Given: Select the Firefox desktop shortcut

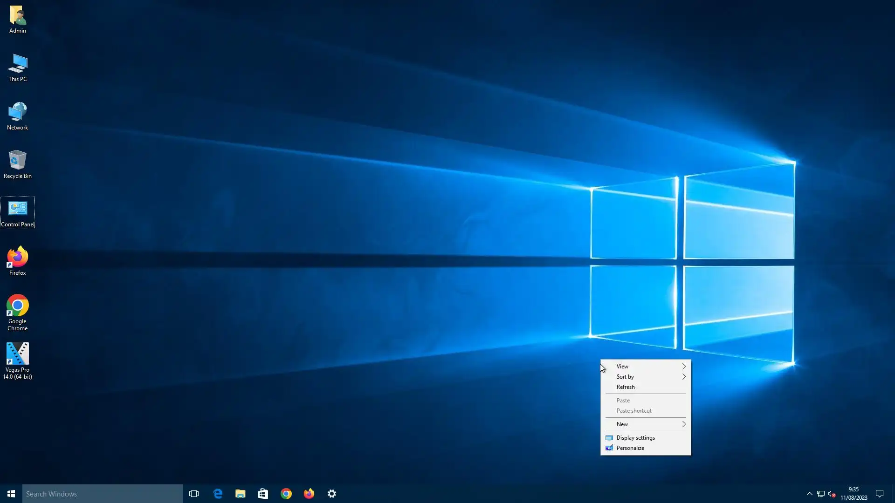Looking at the screenshot, I should pos(17,257).
